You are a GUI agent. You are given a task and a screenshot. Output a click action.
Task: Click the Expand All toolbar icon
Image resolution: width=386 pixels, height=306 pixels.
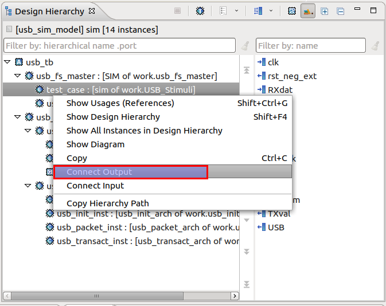[325, 11]
